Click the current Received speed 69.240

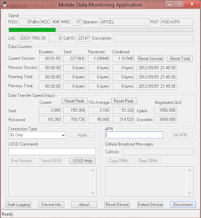coord(50,119)
